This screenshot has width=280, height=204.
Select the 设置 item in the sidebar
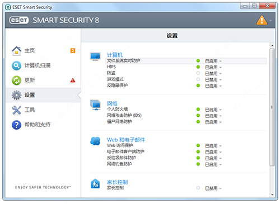click(43, 95)
